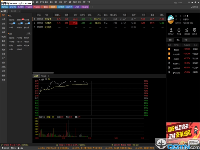Viewport: 200px width, 150px height.
Task: Select 新三板 in the left sidebar
Action: pos(3,36)
